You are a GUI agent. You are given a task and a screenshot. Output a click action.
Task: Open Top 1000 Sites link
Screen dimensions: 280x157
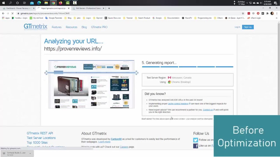click(x=37, y=142)
